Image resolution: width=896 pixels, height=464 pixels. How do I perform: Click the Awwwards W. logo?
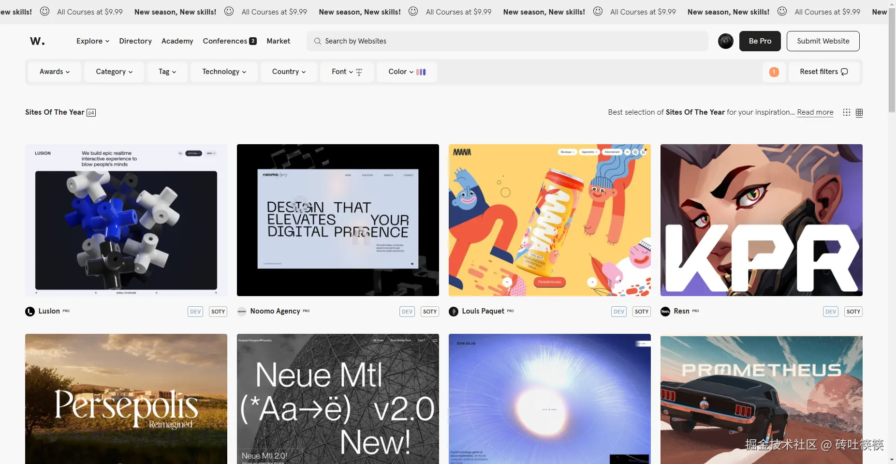pos(37,41)
